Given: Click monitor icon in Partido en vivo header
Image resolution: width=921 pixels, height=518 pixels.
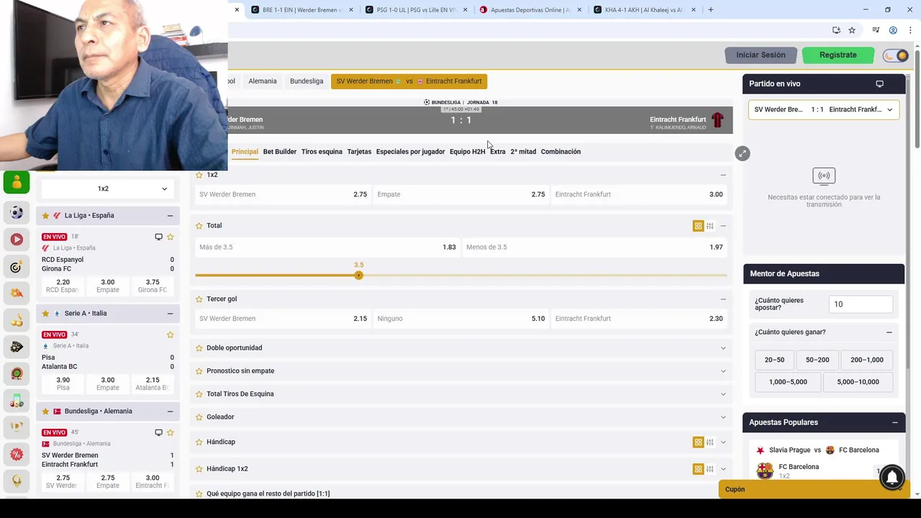Looking at the screenshot, I should click(x=879, y=83).
